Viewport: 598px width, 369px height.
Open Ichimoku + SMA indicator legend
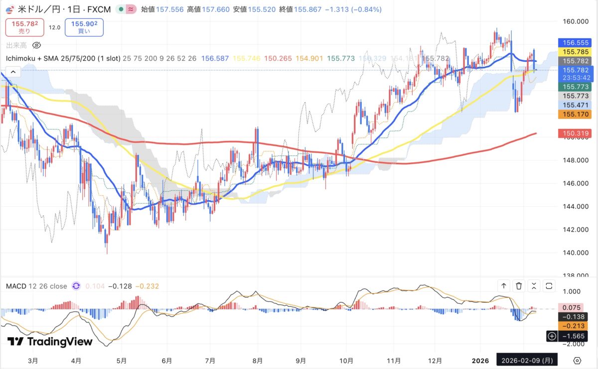click(x=63, y=58)
